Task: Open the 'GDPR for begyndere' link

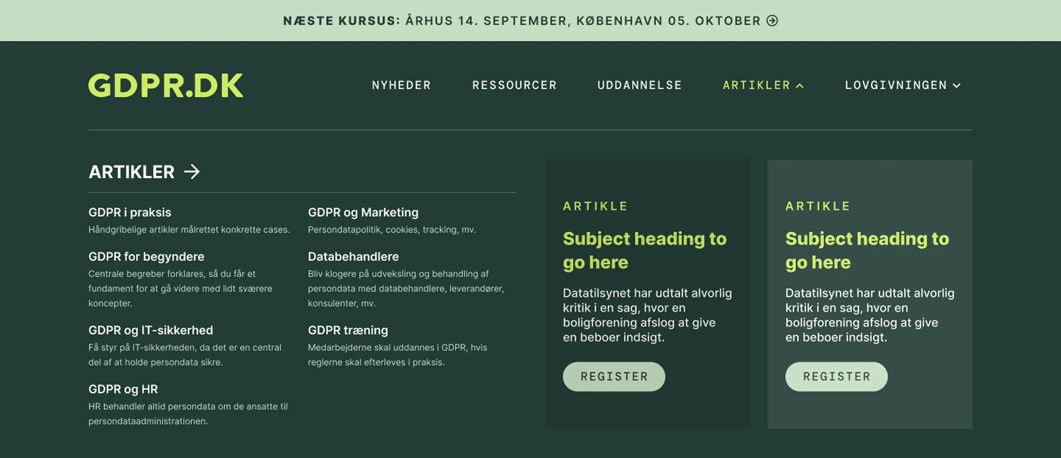Action: [146, 257]
